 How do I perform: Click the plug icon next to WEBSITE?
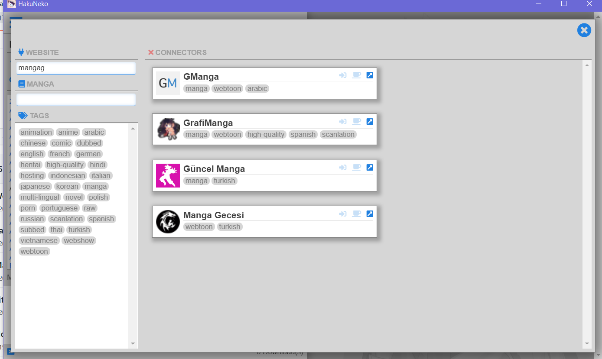pyautogui.click(x=20, y=52)
